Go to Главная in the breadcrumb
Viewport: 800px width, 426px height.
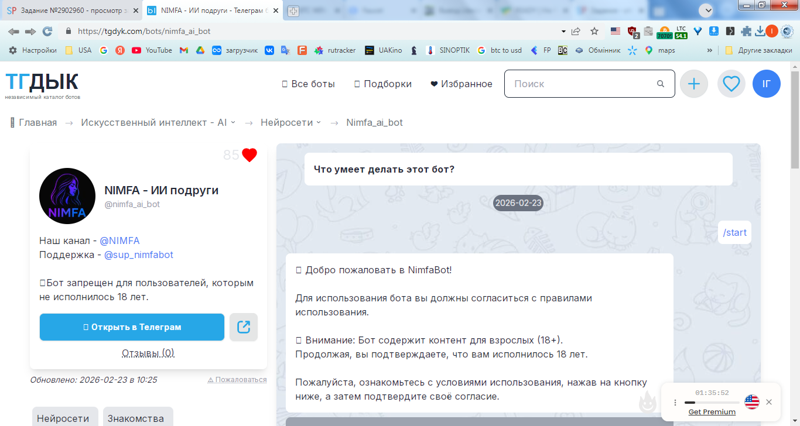tap(33, 122)
